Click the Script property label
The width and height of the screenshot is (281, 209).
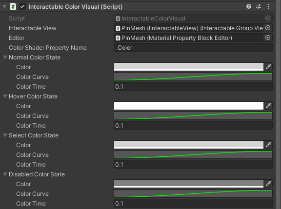pyautogui.click(x=17, y=19)
